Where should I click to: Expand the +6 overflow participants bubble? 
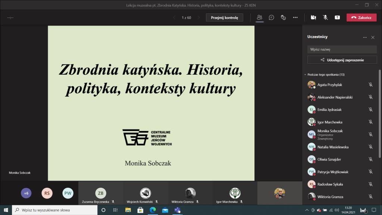coord(26,193)
